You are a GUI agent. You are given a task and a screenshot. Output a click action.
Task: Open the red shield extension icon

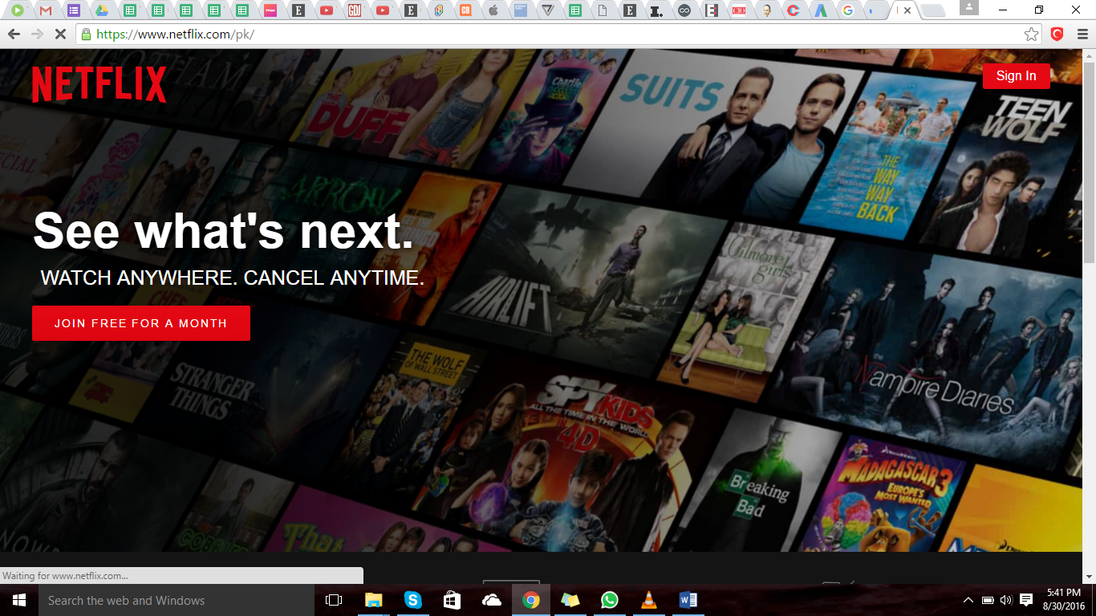tap(1057, 34)
